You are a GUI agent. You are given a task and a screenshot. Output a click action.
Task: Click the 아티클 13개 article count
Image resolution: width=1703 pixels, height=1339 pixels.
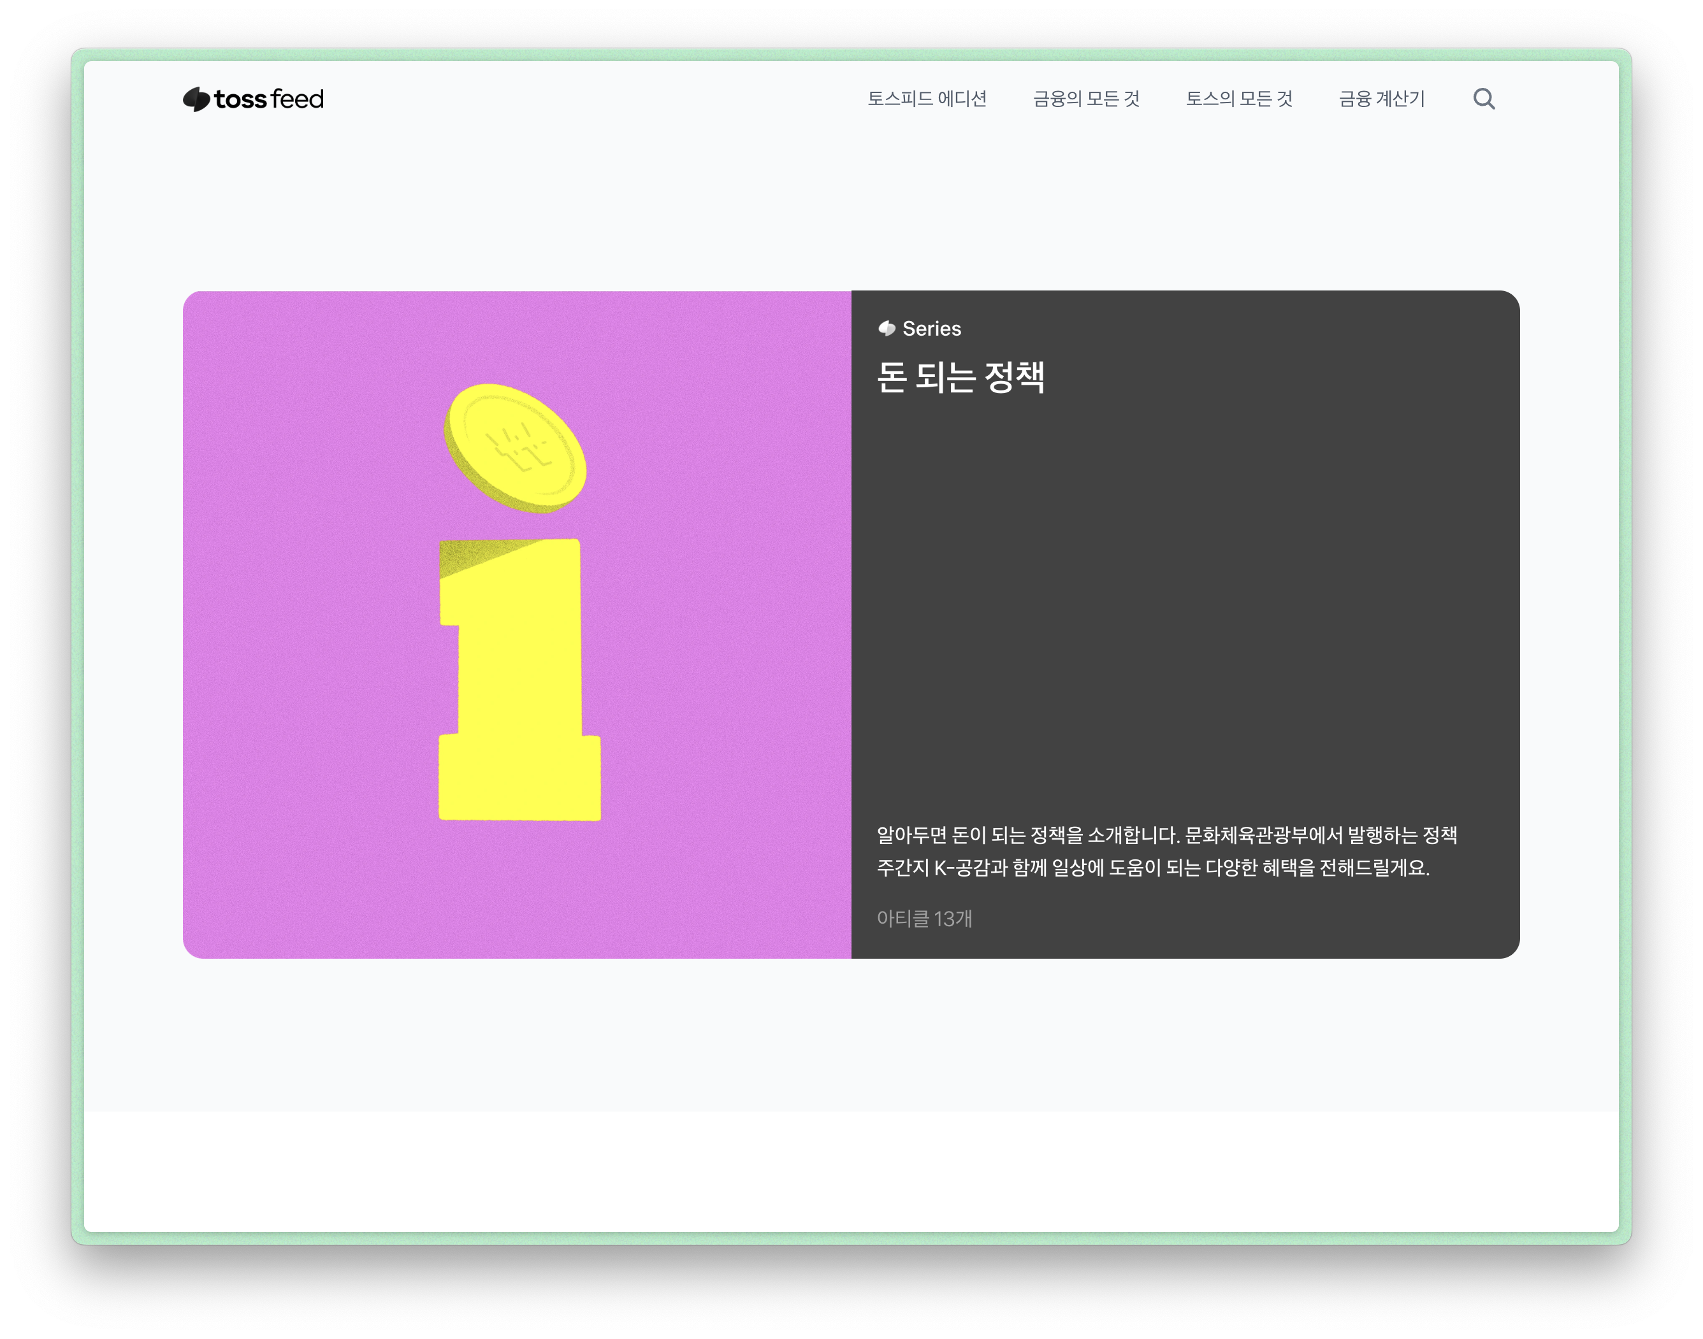point(924,919)
